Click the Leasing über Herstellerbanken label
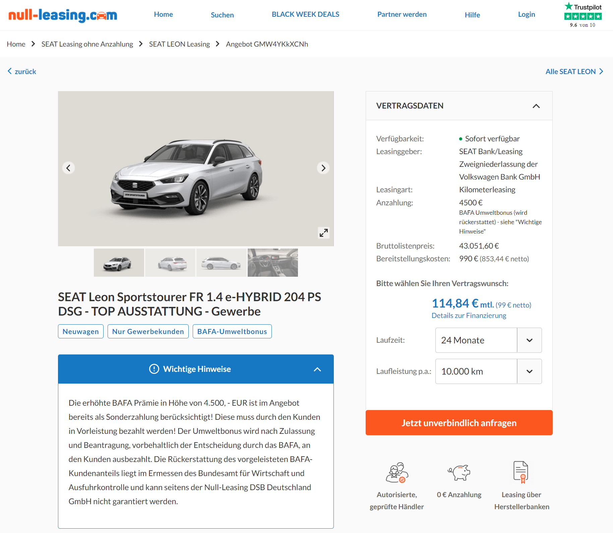613x533 pixels. pos(522,501)
